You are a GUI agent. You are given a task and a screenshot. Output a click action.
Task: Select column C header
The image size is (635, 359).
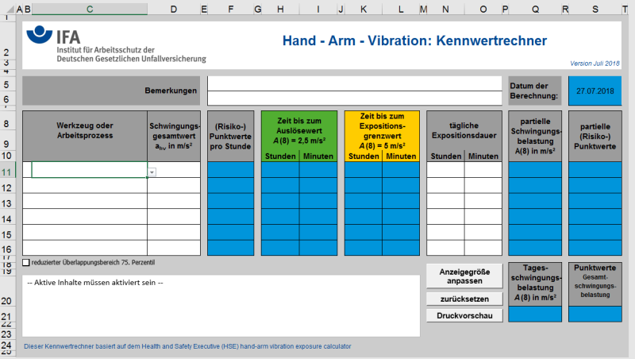pyautogui.click(x=89, y=9)
